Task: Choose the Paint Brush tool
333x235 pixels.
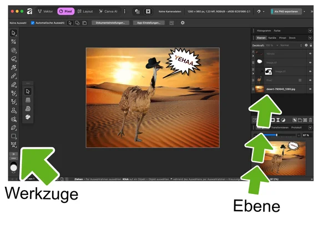Action: (14, 76)
